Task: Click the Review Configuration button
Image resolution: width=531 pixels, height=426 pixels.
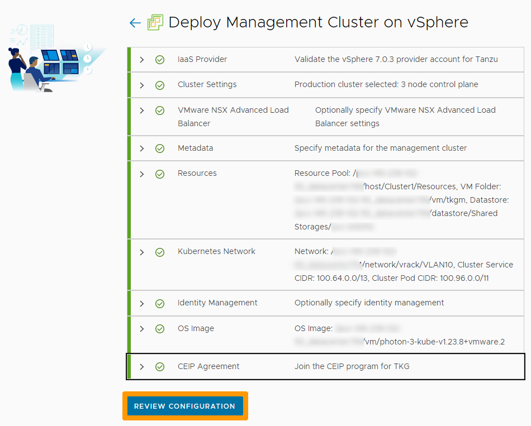Action: (185, 406)
